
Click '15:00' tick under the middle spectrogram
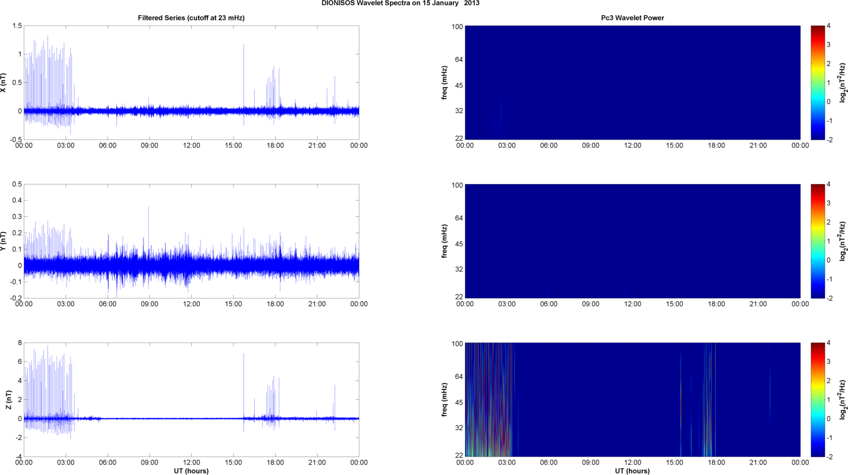[675, 304]
